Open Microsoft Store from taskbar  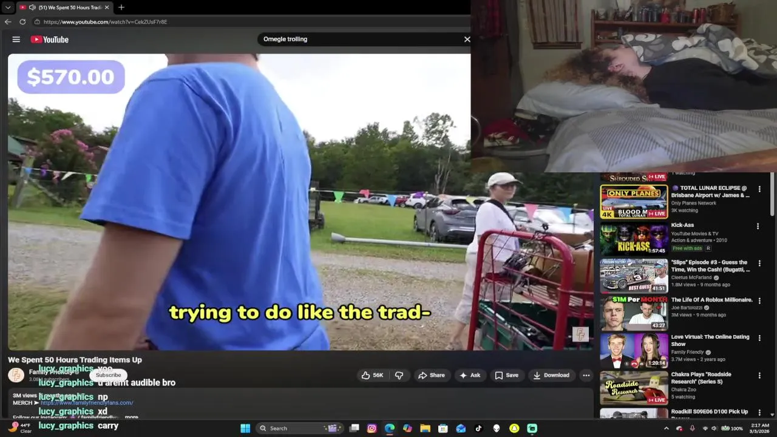pos(443,429)
